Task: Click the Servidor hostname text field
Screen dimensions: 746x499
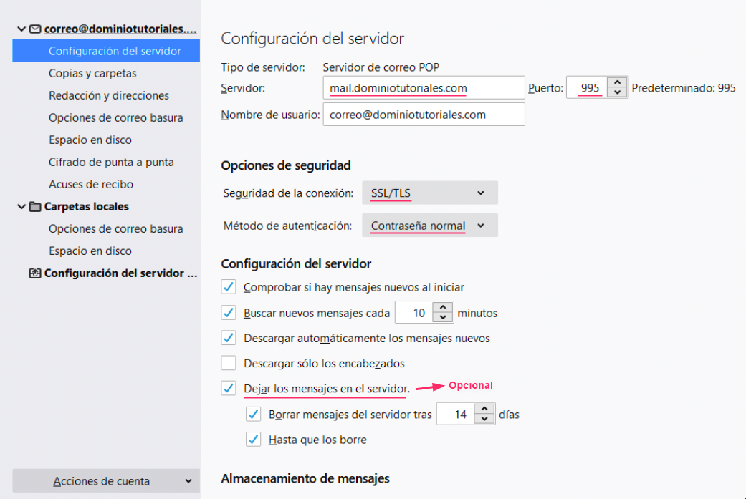Action: coord(424,88)
